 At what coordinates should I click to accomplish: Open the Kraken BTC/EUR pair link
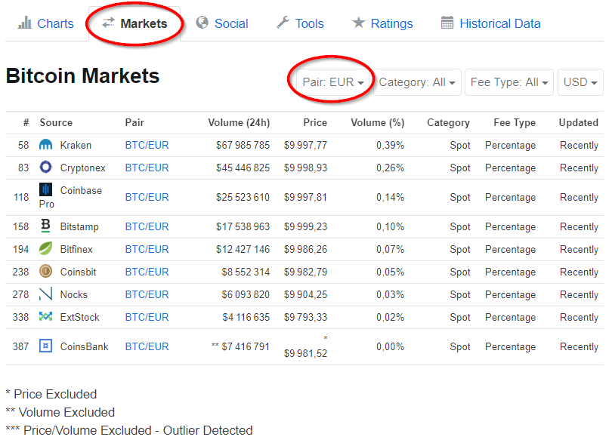pos(147,145)
